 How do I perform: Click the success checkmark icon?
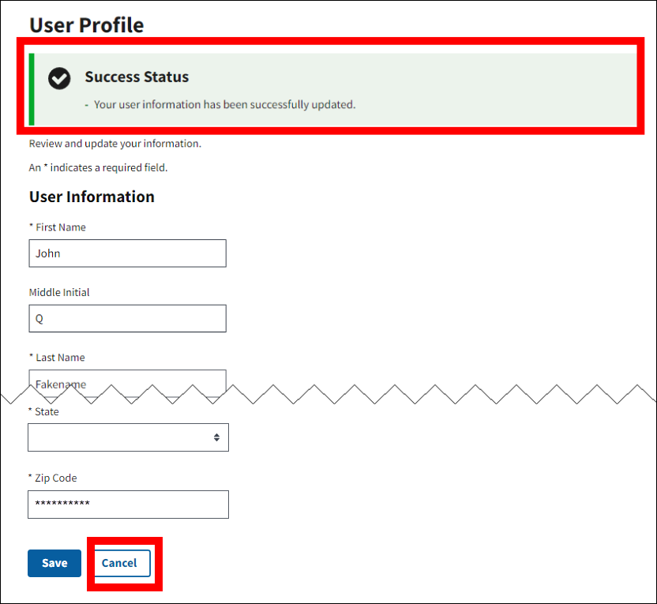pyautogui.click(x=59, y=78)
